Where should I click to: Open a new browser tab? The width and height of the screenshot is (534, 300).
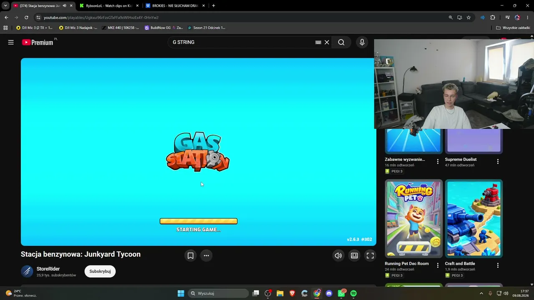214,5
